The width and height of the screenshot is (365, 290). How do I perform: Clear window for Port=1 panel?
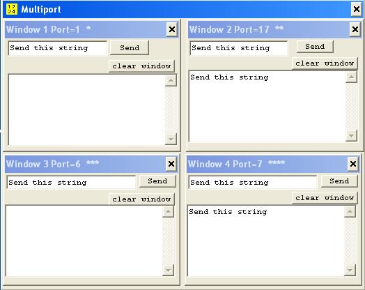(x=141, y=66)
